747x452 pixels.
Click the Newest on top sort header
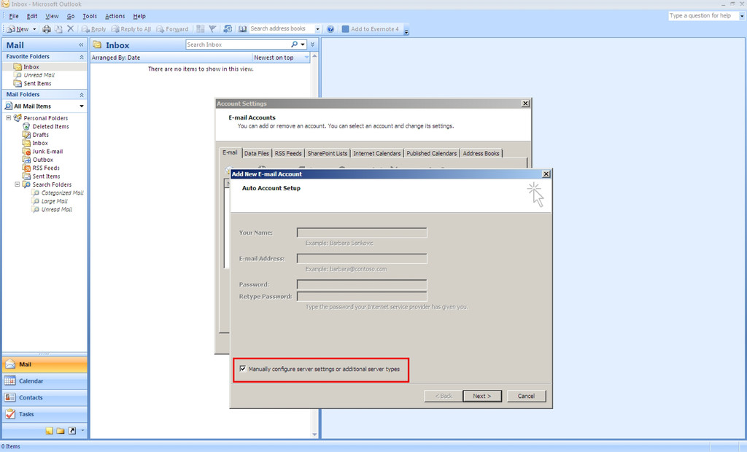point(274,58)
